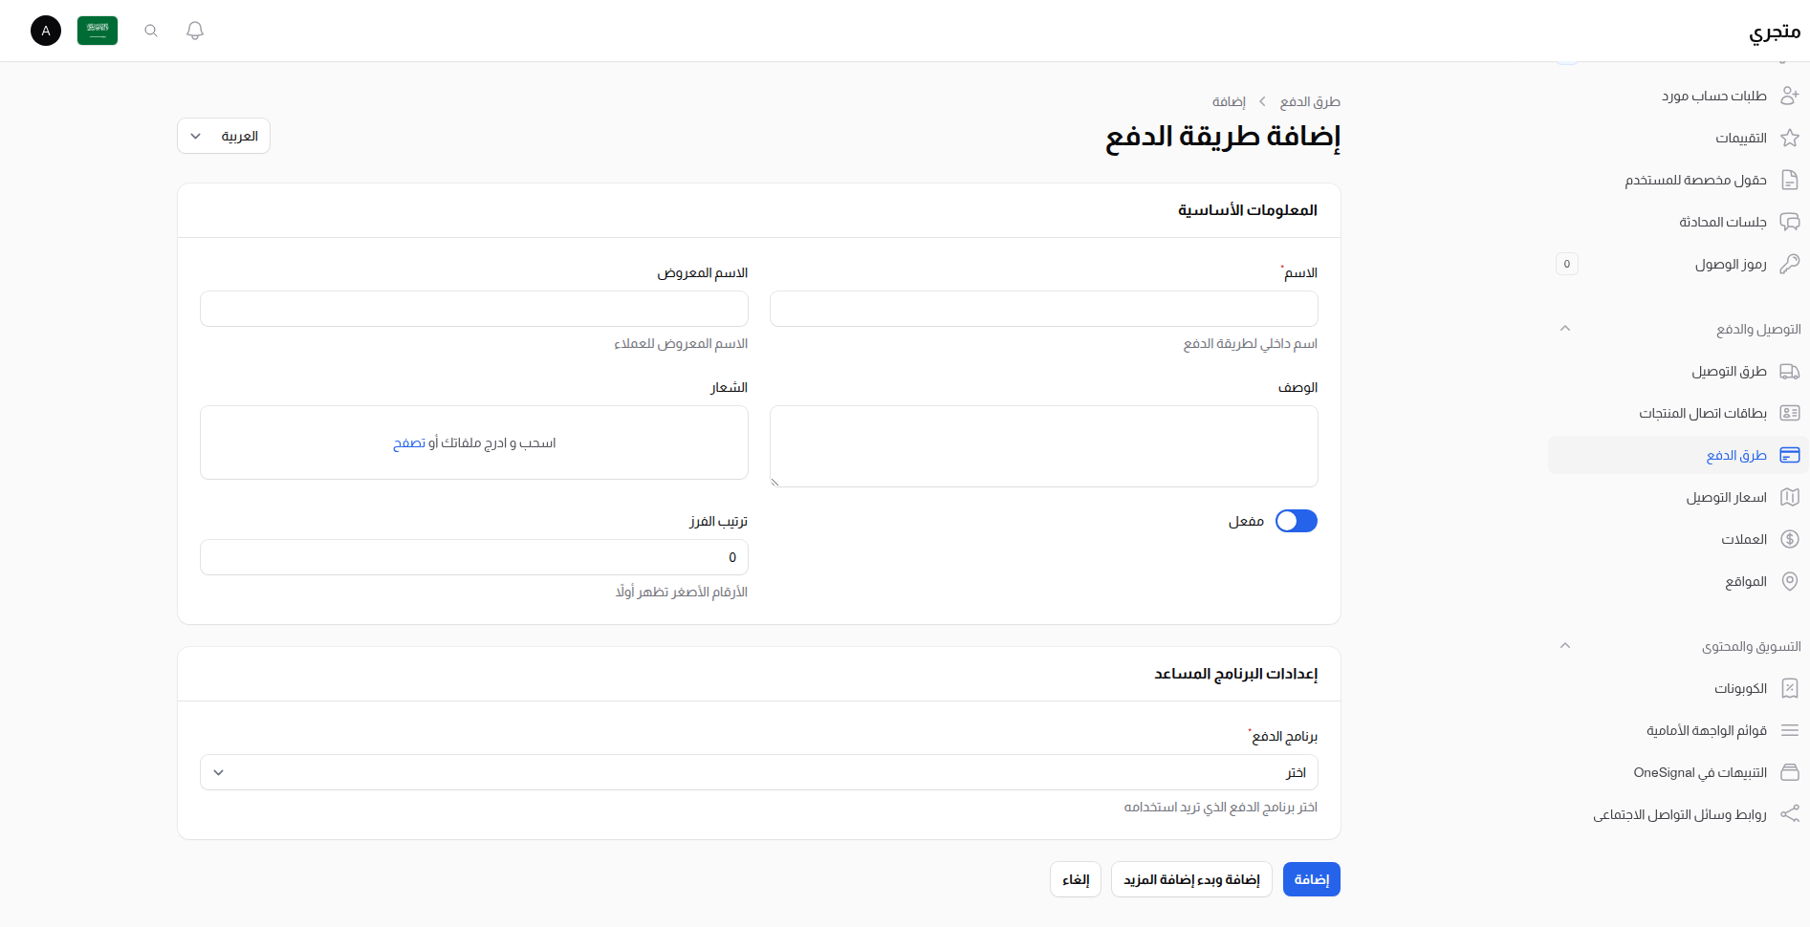Select the الكوبونات coupon icon
Image resolution: width=1810 pixels, height=927 pixels.
[x=1790, y=688]
